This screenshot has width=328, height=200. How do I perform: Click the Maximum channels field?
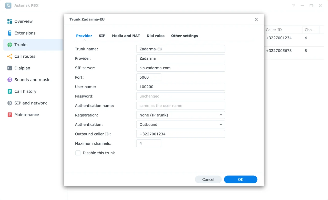[x=149, y=143]
